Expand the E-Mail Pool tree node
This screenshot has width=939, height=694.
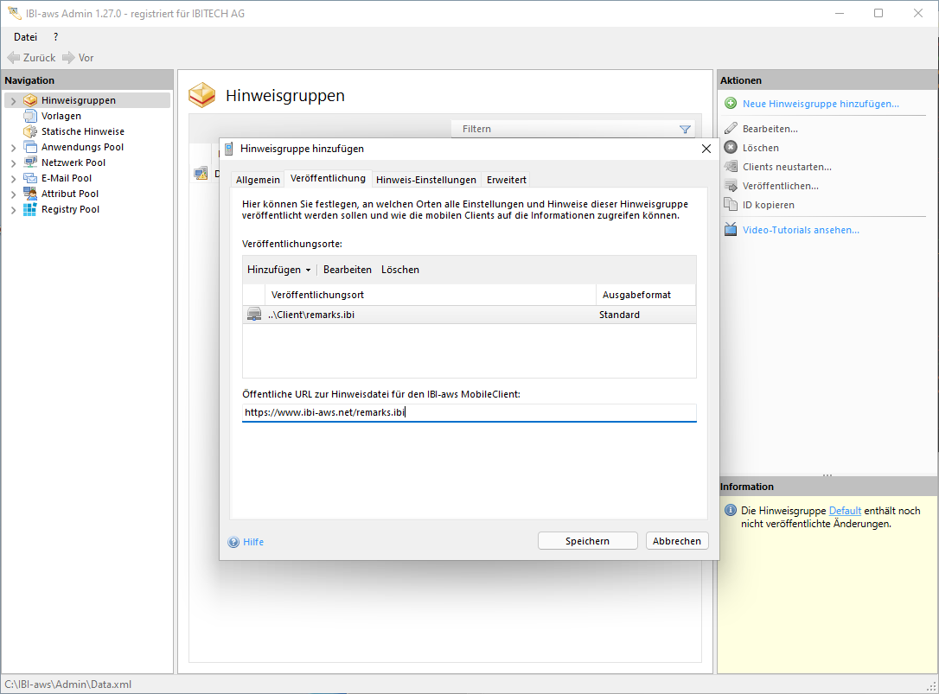click(x=13, y=179)
